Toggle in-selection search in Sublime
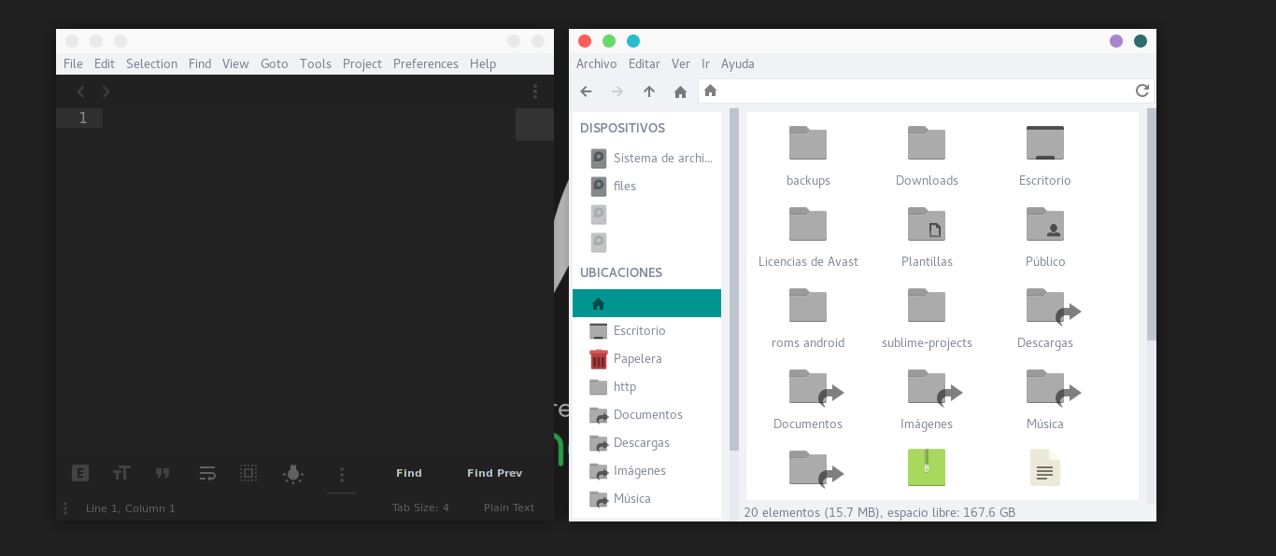The height and width of the screenshot is (556, 1276). click(248, 473)
